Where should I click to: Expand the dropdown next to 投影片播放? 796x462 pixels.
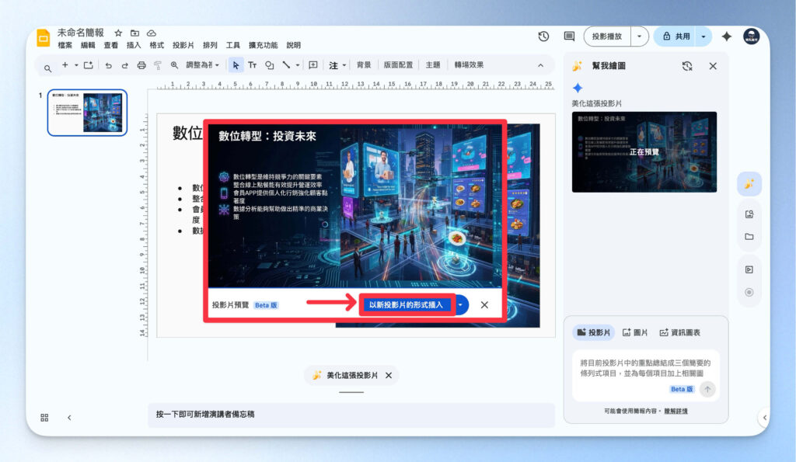(x=639, y=36)
